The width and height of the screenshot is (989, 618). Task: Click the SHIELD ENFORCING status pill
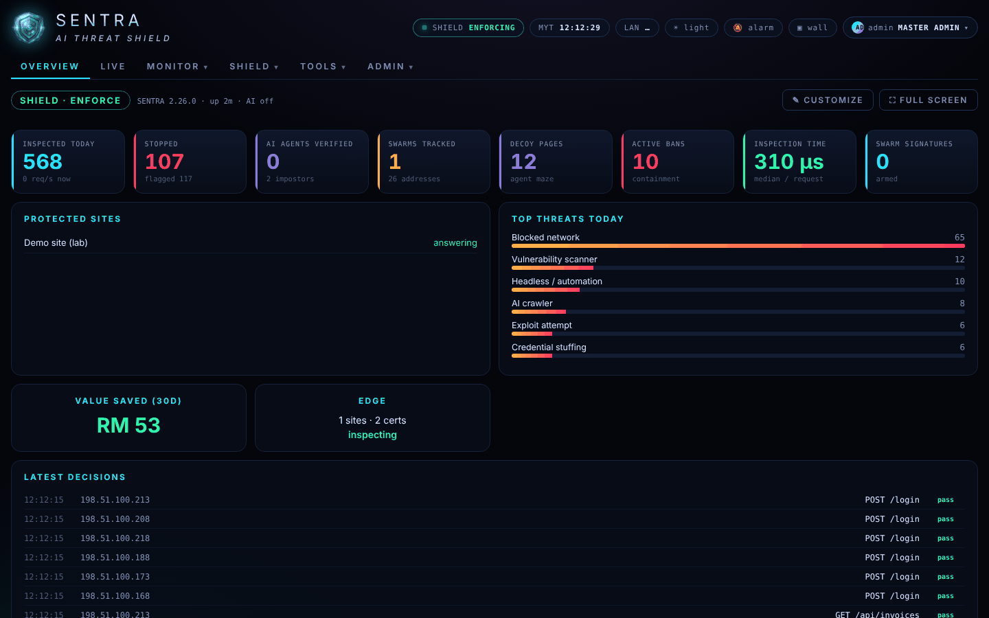(x=468, y=27)
